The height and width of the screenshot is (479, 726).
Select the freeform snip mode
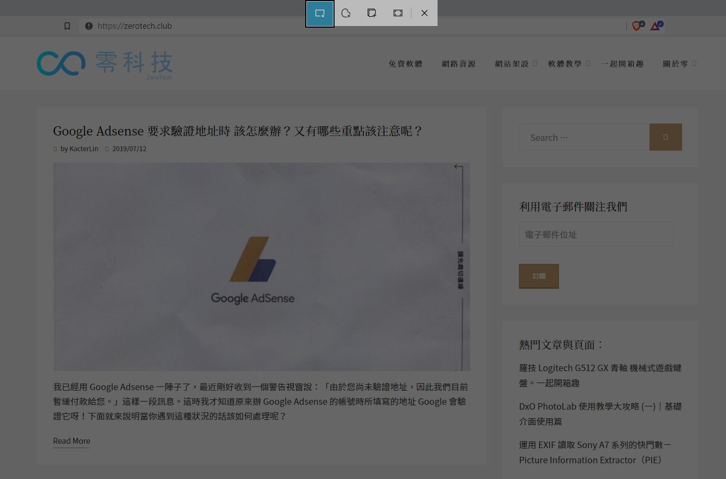click(346, 13)
